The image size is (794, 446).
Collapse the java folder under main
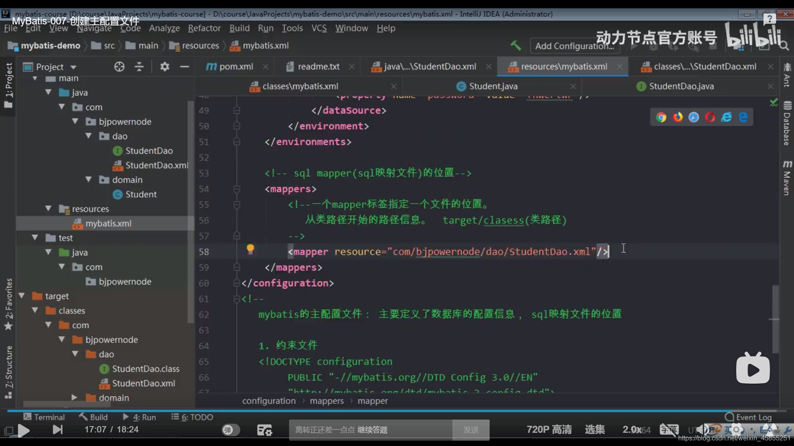(48, 92)
